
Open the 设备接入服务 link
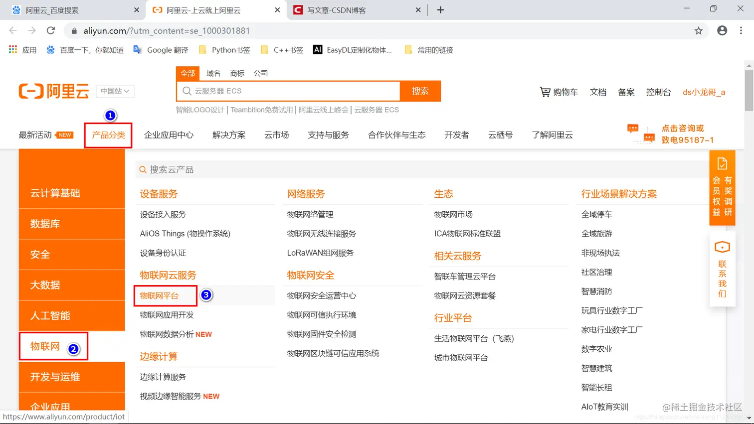click(x=163, y=214)
